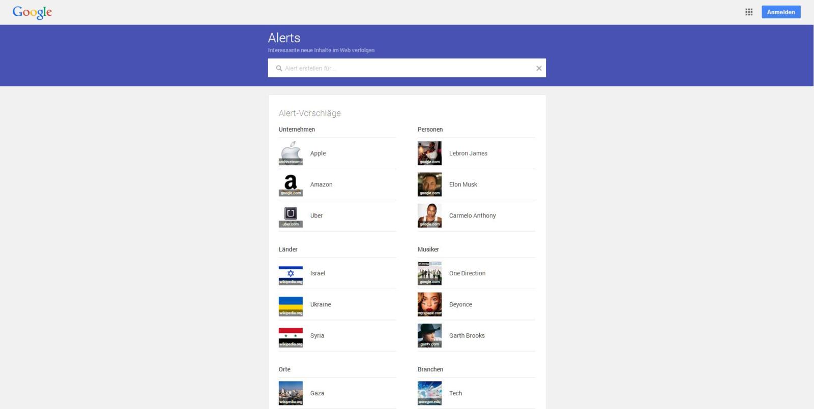The image size is (814, 409).
Task: Clear the search box with the X icon
Action: coord(539,68)
